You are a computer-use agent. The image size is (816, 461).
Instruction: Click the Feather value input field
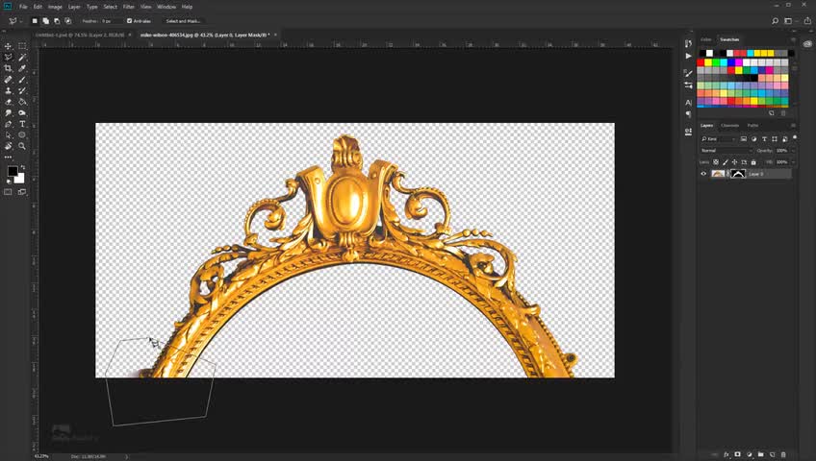(111, 21)
